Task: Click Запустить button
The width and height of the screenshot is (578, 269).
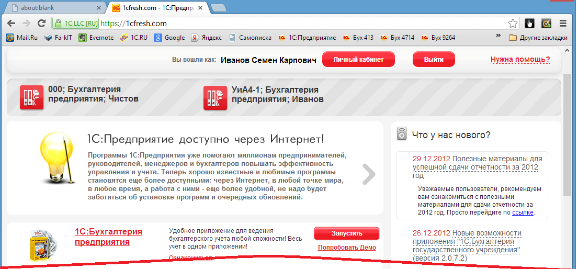Action: click(x=346, y=233)
